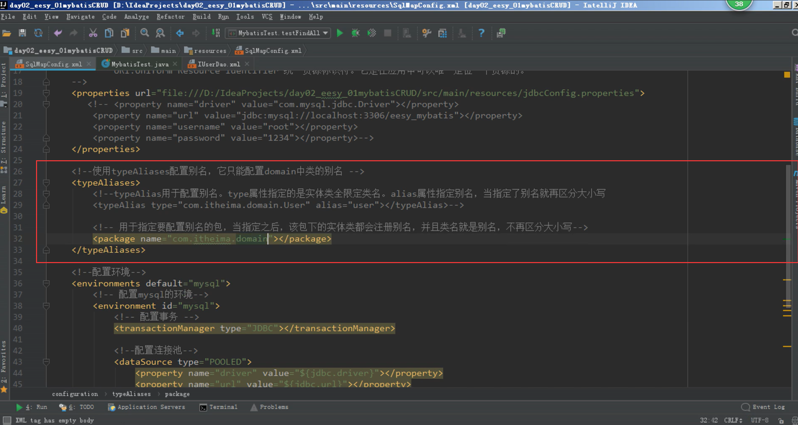The height and width of the screenshot is (425, 798).
Task: Click the Undo arrow icon
Action: [58, 33]
